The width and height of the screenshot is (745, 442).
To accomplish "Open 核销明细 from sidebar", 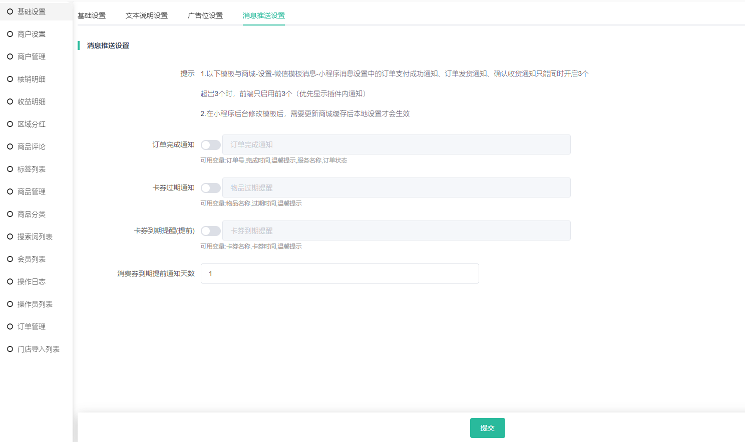I will coord(31,79).
